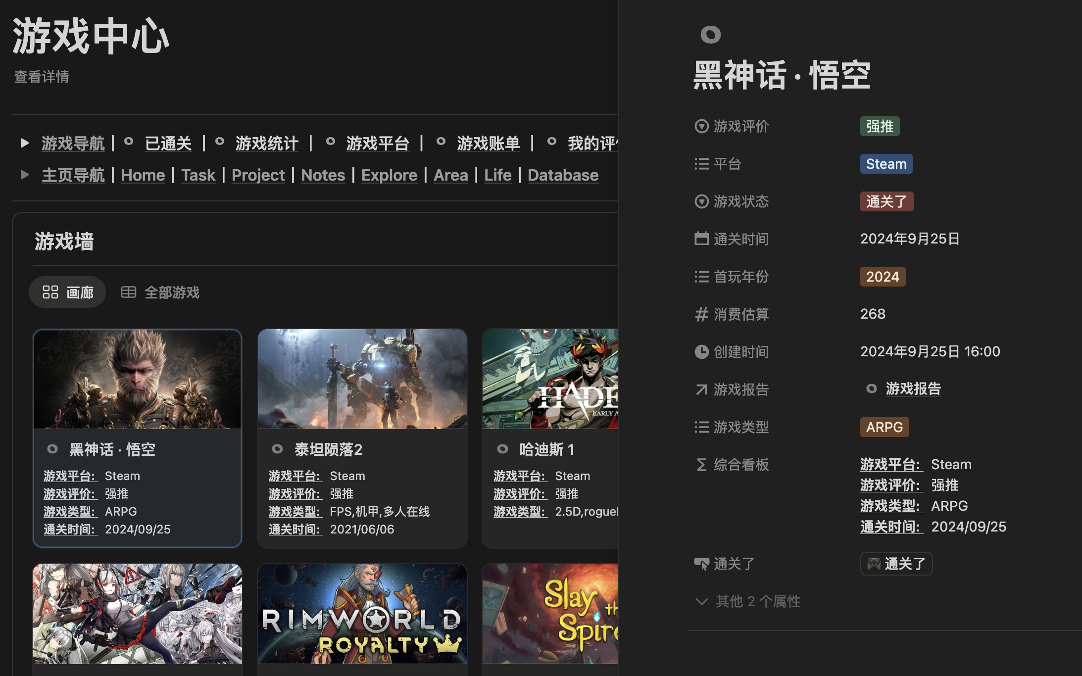Expand 其他 2 个属性 section
1082x676 pixels.
click(x=747, y=601)
